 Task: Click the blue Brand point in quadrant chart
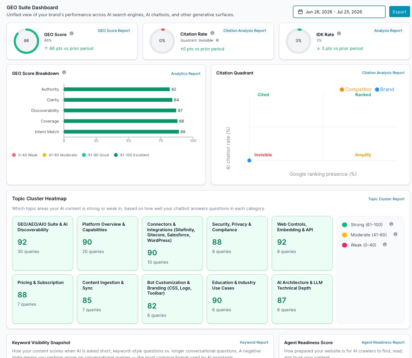pos(249,160)
